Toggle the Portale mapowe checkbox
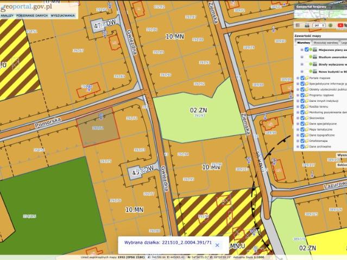The image size is (347, 260). pyautogui.click(x=302, y=78)
